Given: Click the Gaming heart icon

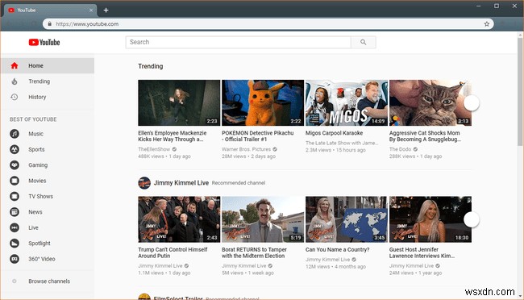Looking at the screenshot, I should tap(15, 165).
